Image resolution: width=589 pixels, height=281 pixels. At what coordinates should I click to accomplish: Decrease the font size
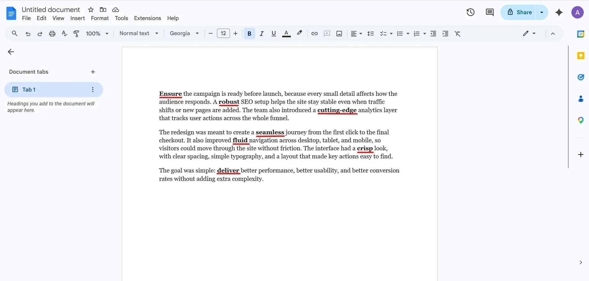(211, 34)
